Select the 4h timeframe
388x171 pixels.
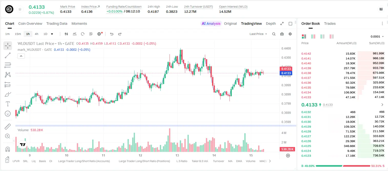pyautogui.click(x=36, y=34)
